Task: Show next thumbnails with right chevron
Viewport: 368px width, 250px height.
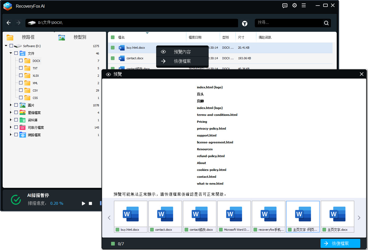Action: [359, 218]
